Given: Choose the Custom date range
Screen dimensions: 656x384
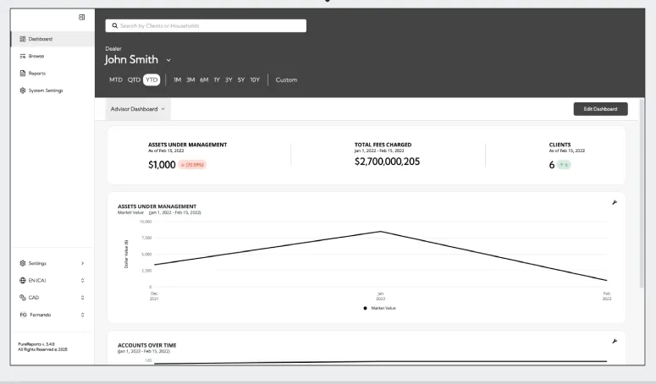Looking at the screenshot, I should (x=287, y=80).
